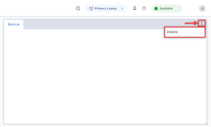211x127 pixels.
Task: Switch to the Kore.ai tab
Action: pyautogui.click(x=14, y=24)
